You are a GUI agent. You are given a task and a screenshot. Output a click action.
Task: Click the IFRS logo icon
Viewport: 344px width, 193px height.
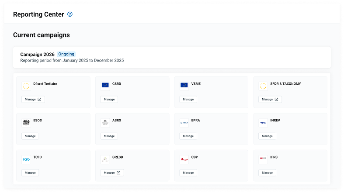click(x=263, y=159)
